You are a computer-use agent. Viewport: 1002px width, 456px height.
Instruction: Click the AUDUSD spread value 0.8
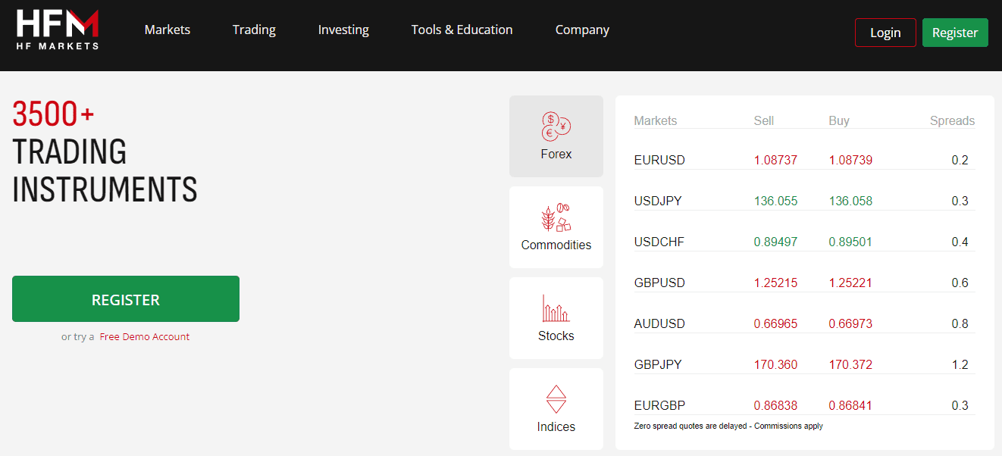coord(960,324)
